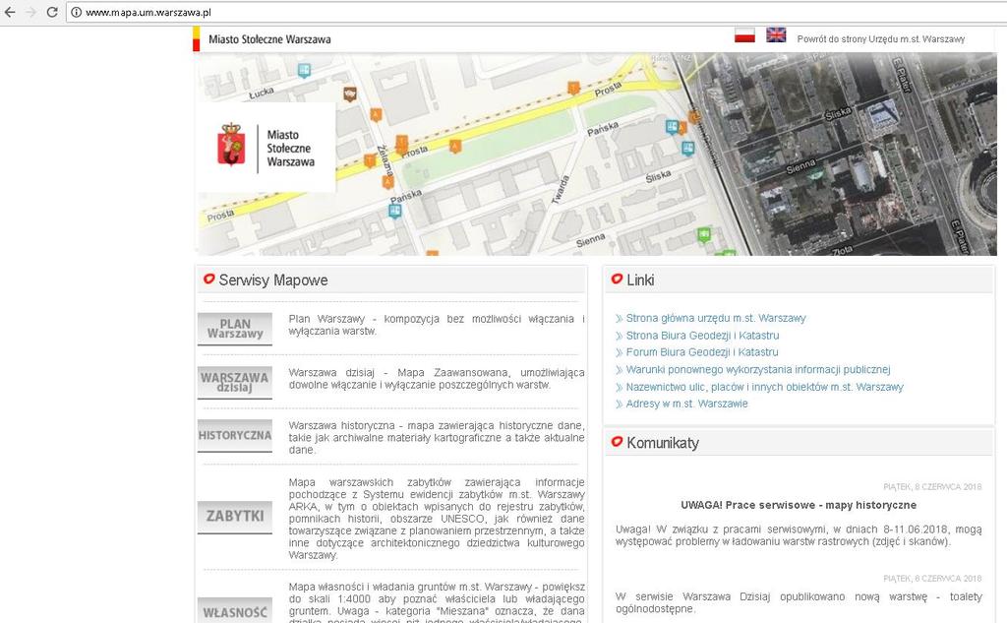Open the HISTORYCZNA map service
1007x623 pixels.
234,435
